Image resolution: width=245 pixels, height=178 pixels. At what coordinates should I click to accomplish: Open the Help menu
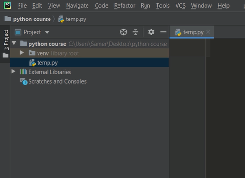(x=224, y=6)
